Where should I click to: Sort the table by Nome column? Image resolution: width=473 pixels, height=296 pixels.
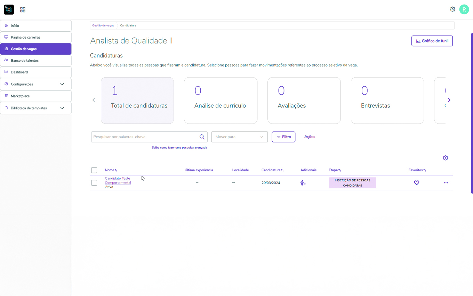(x=111, y=170)
